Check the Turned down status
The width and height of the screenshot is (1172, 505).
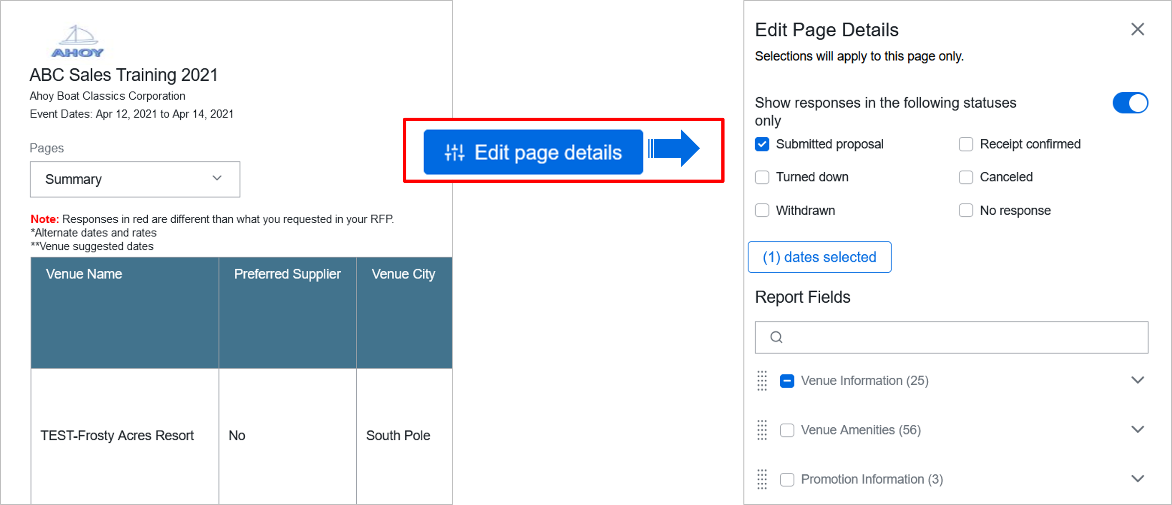click(762, 177)
